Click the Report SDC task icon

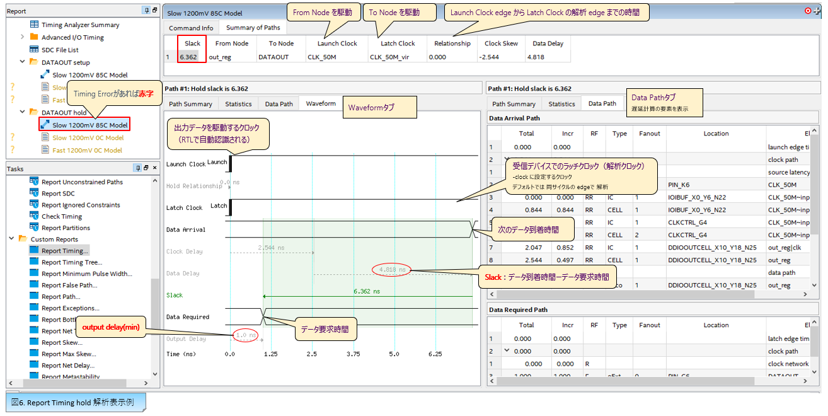pos(34,194)
